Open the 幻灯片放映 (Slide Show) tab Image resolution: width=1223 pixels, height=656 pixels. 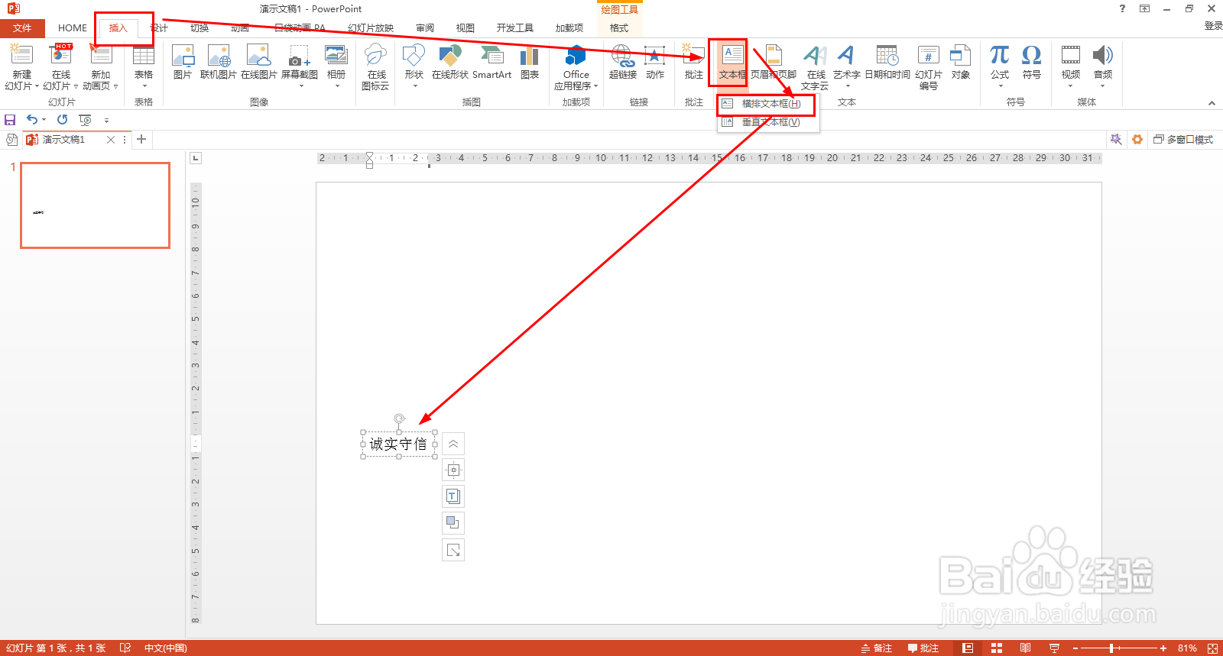tap(371, 28)
